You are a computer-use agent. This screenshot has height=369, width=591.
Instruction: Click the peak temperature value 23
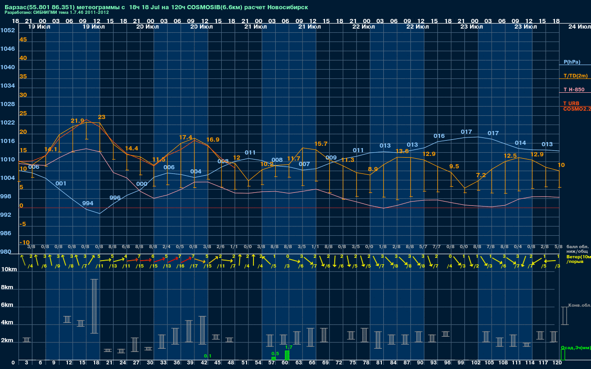click(x=102, y=117)
